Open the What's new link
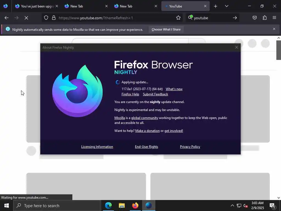The height and width of the screenshot is (211, 281). pyautogui.click(x=174, y=89)
